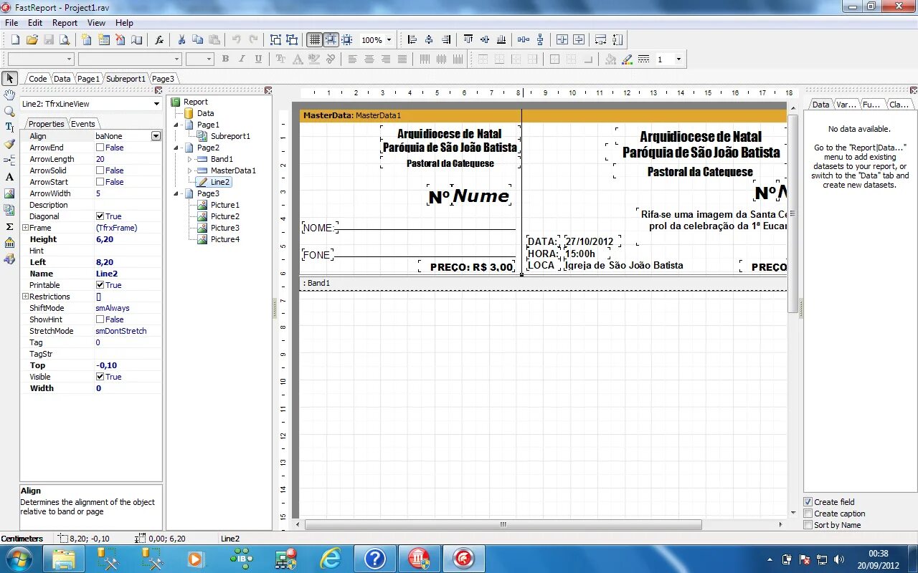The height and width of the screenshot is (573, 918).
Task: Uncheck the Visible property
Action: point(100,377)
